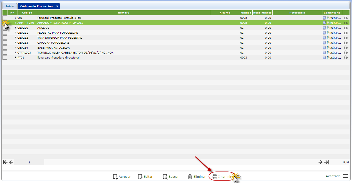Open the CBA263 code link
The height and width of the screenshot is (183, 352).
[23, 43]
